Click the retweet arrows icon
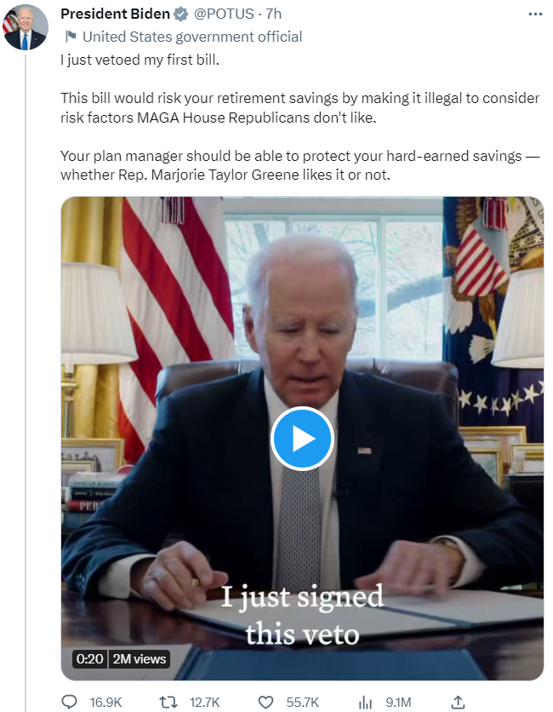 168,702
